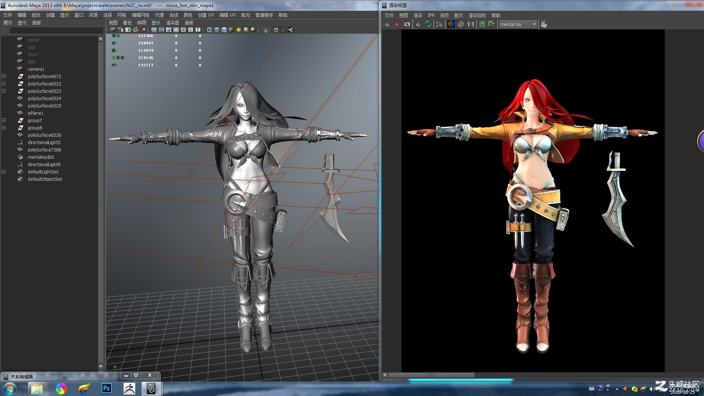Click the X-ray cube icon

pyautogui.click(x=276, y=30)
